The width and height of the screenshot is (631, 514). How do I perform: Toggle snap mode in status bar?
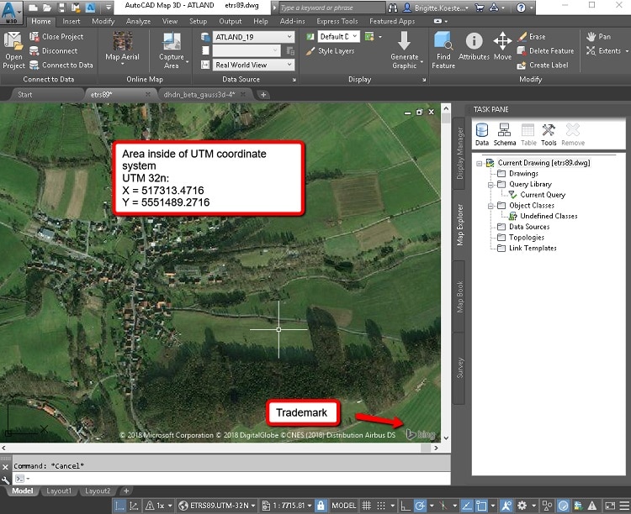(381, 505)
